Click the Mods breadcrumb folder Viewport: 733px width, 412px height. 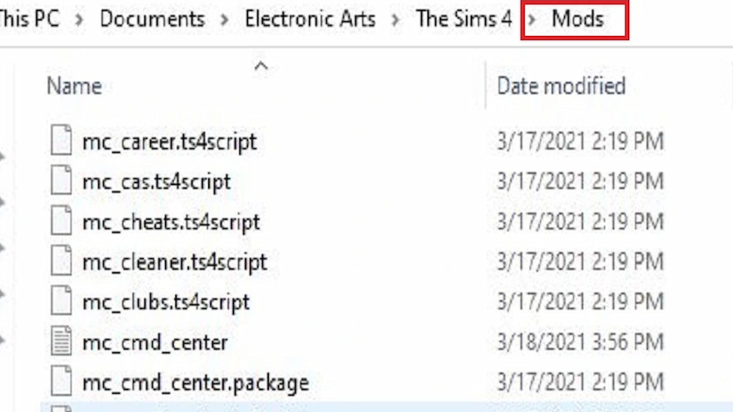[577, 20]
